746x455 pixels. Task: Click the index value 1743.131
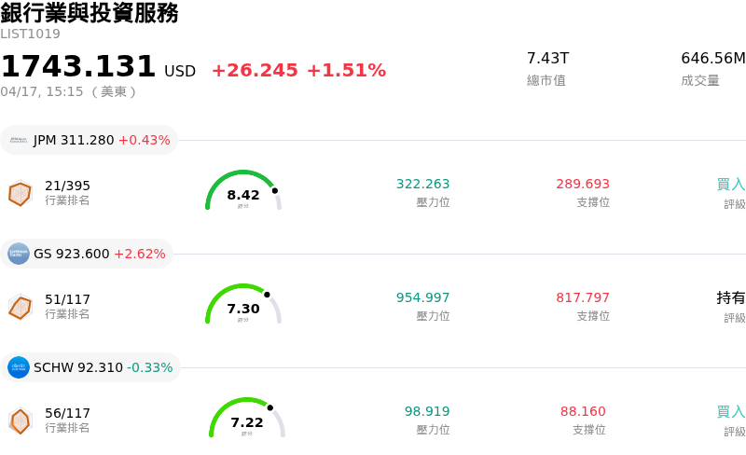point(78,67)
